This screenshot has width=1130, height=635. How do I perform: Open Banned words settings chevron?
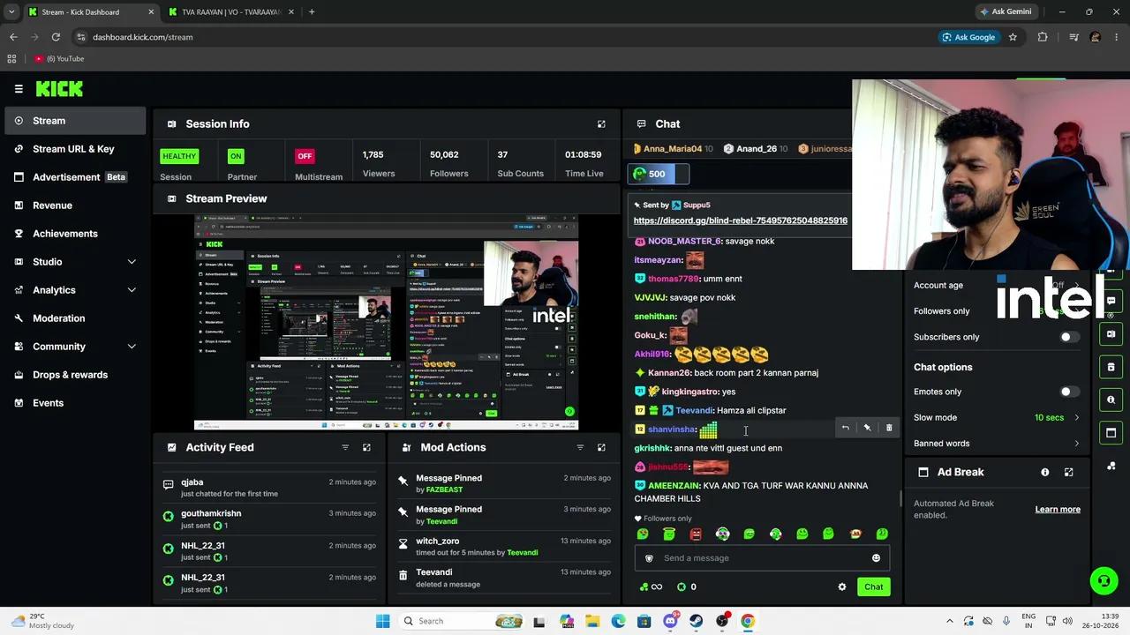click(1076, 444)
